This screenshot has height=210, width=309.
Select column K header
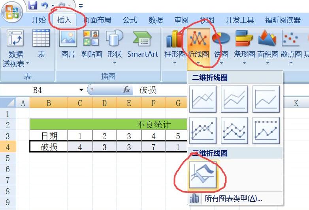(x=296, y=103)
